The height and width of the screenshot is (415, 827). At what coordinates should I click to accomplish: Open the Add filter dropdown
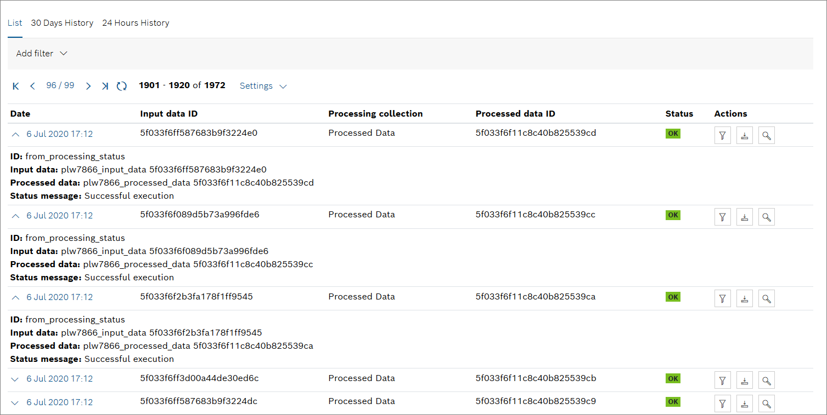coord(42,54)
